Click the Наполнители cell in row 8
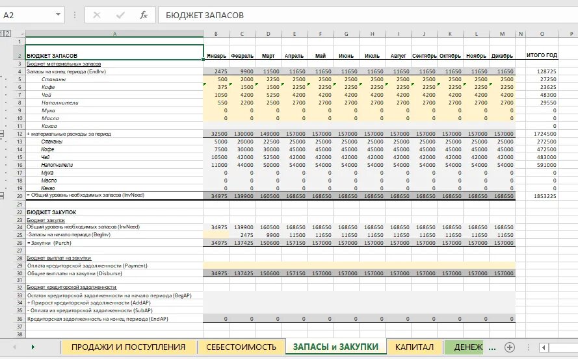Screen dimensions: 578x359 click(114, 103)
